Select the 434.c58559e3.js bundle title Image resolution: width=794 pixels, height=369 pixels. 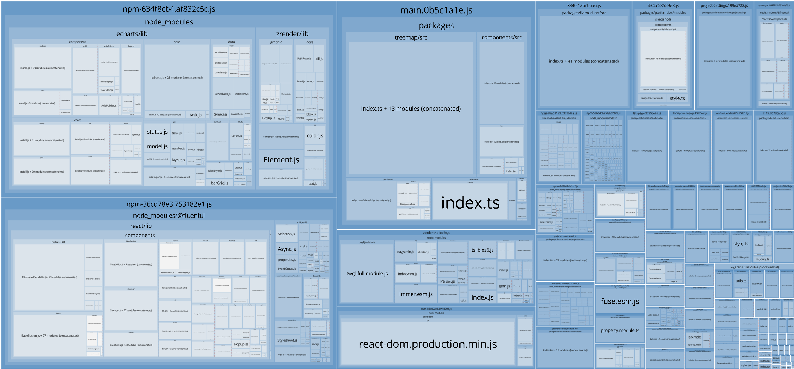(x=663, y=6)
